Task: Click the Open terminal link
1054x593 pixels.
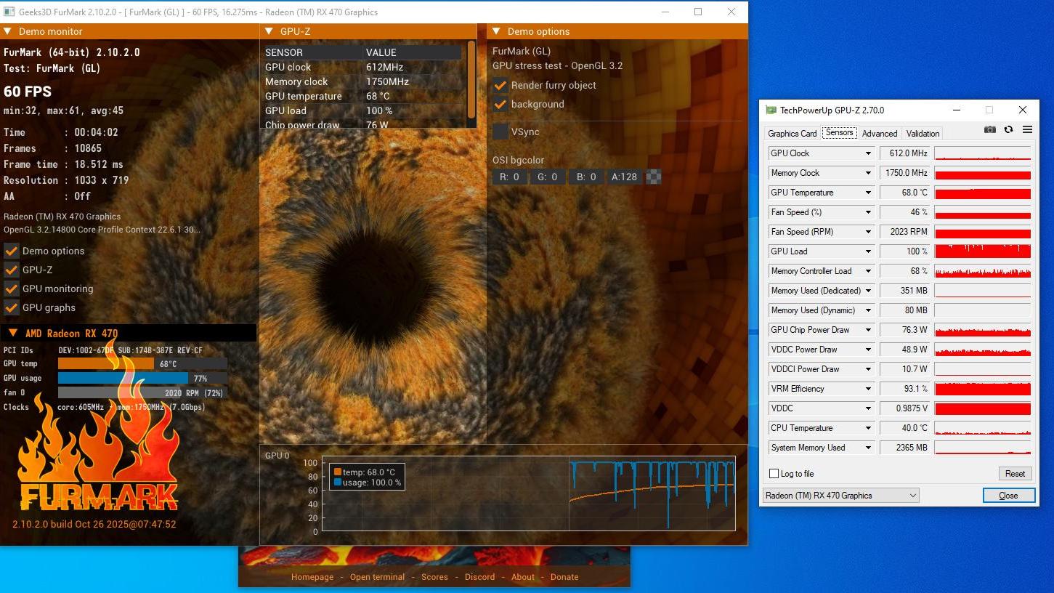Action: tap(377, 577)
